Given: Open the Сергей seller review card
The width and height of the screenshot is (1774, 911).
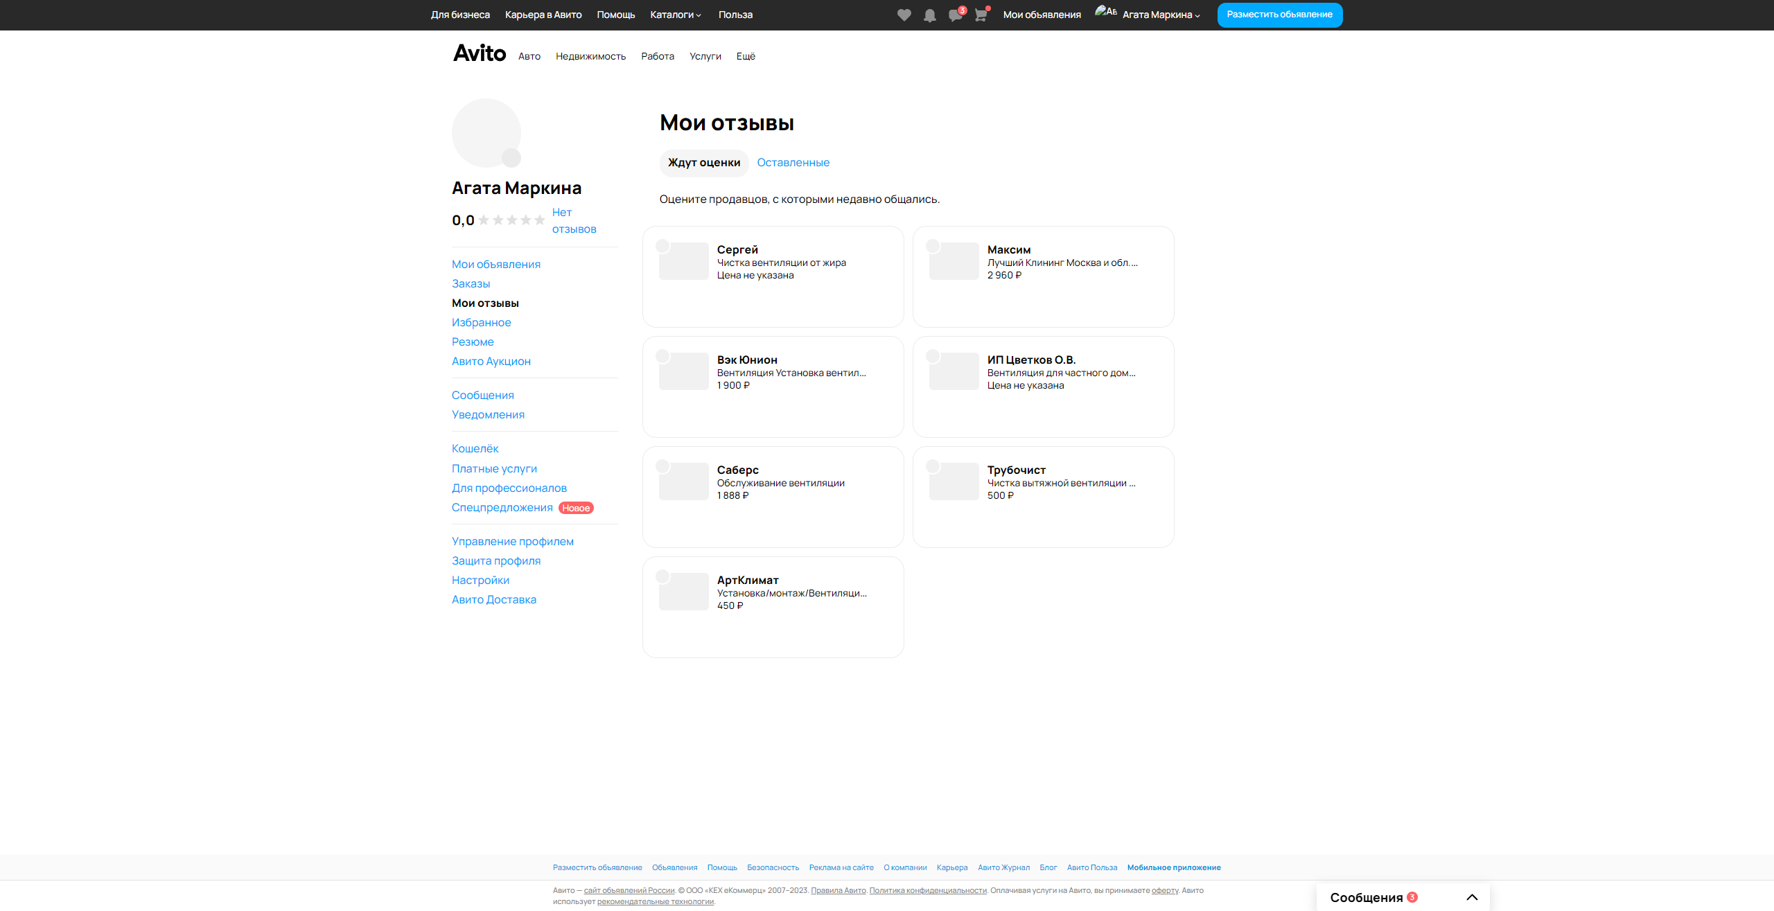Looking at the screenshot, I should click(773, 276).
